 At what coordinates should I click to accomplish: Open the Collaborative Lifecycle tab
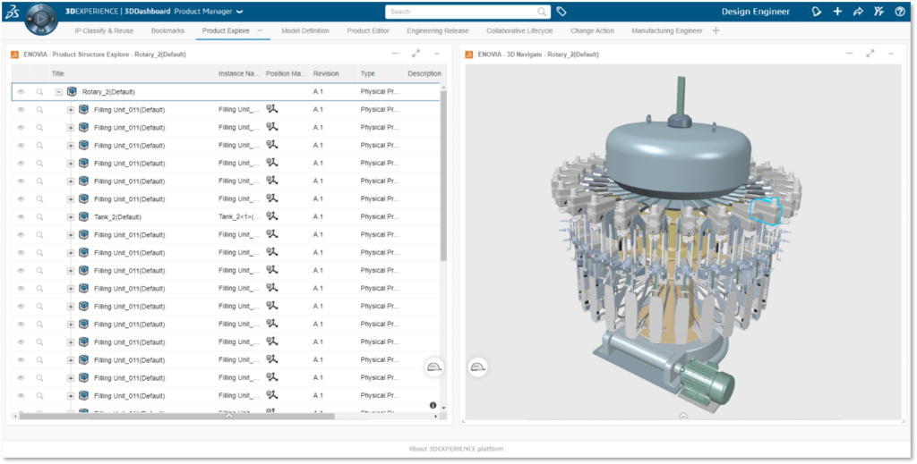point(519,31)
